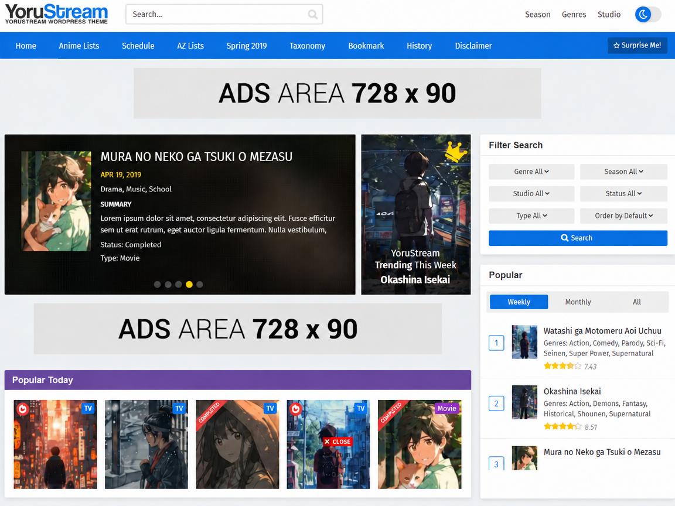Click the Surprise Me! button

click(x=637, y=46)
